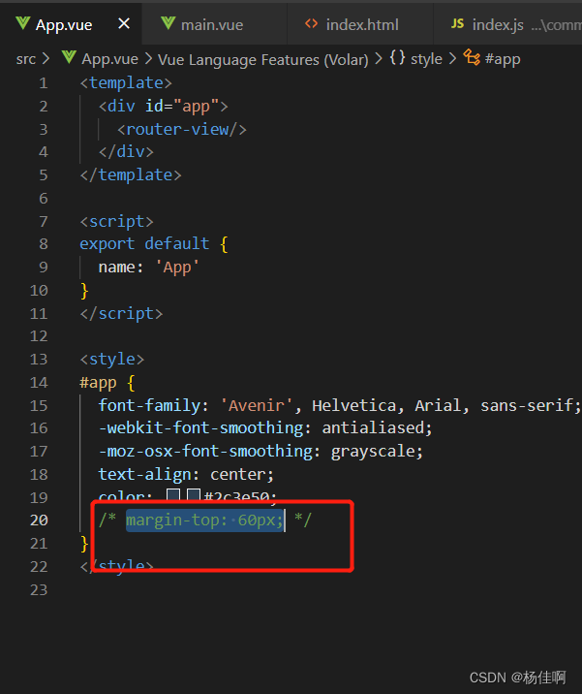Screen dimensions: 582x694
Task: Click the Vue icon on App.vue tab
Action: [x=22, y=23]
